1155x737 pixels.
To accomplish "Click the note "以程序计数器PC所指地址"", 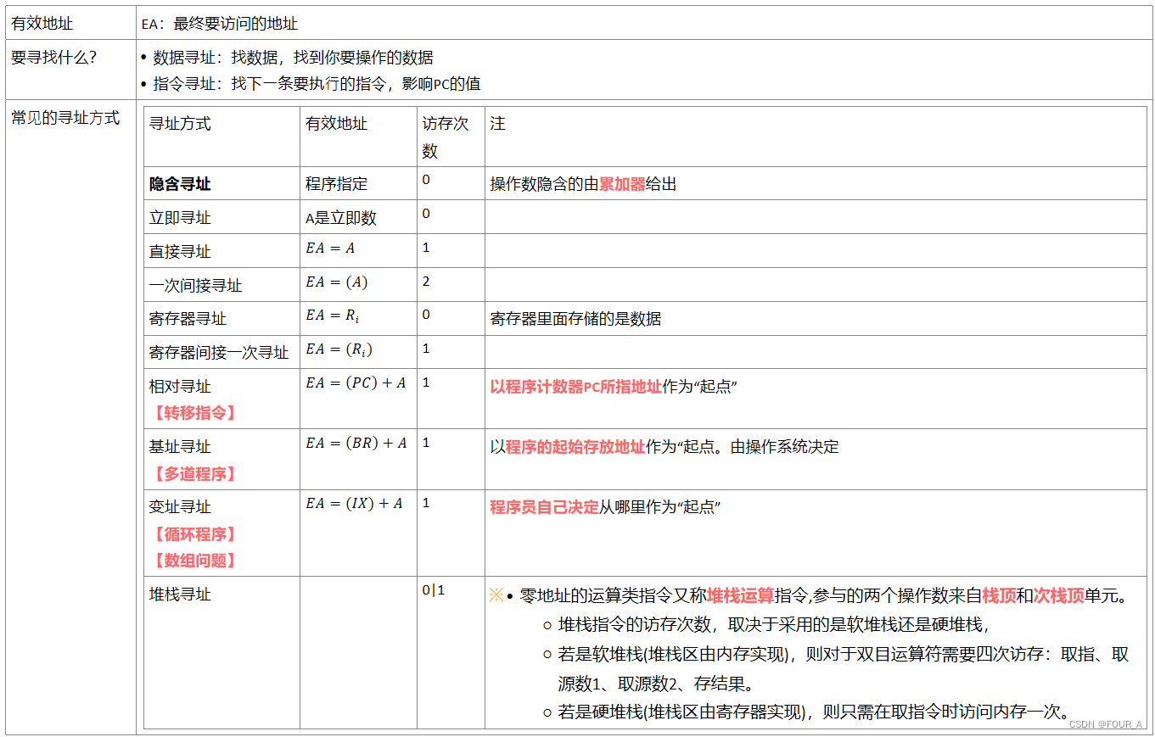I will pos(575,387).
